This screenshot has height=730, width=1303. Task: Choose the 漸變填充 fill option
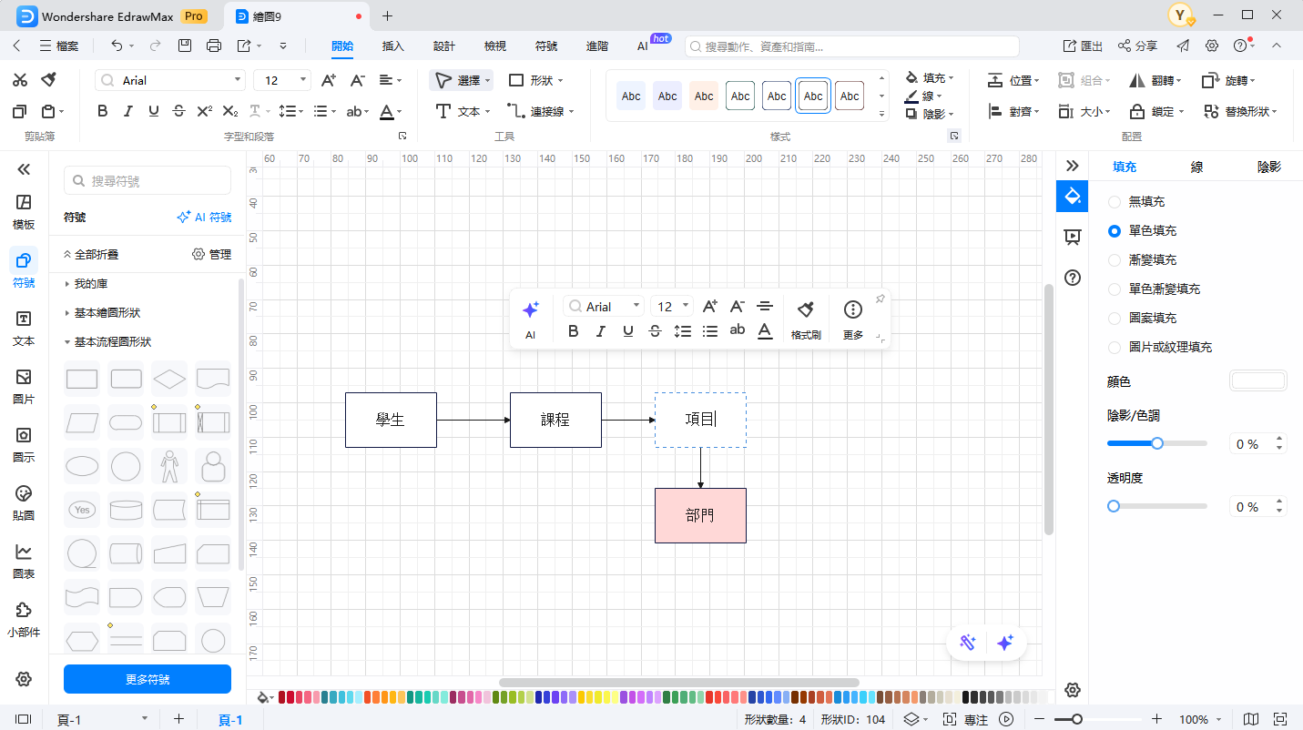coord(1115,260)
